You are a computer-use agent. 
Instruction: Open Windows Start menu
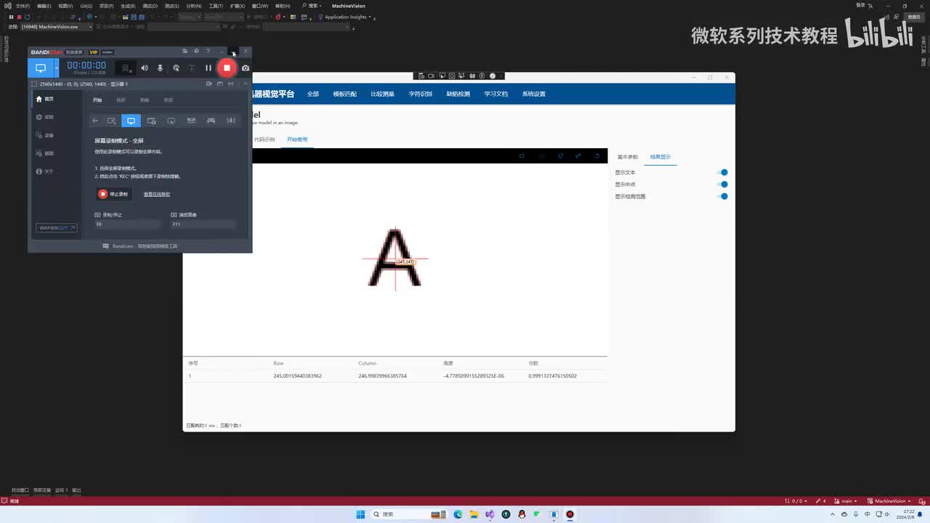tap(360, 514)
